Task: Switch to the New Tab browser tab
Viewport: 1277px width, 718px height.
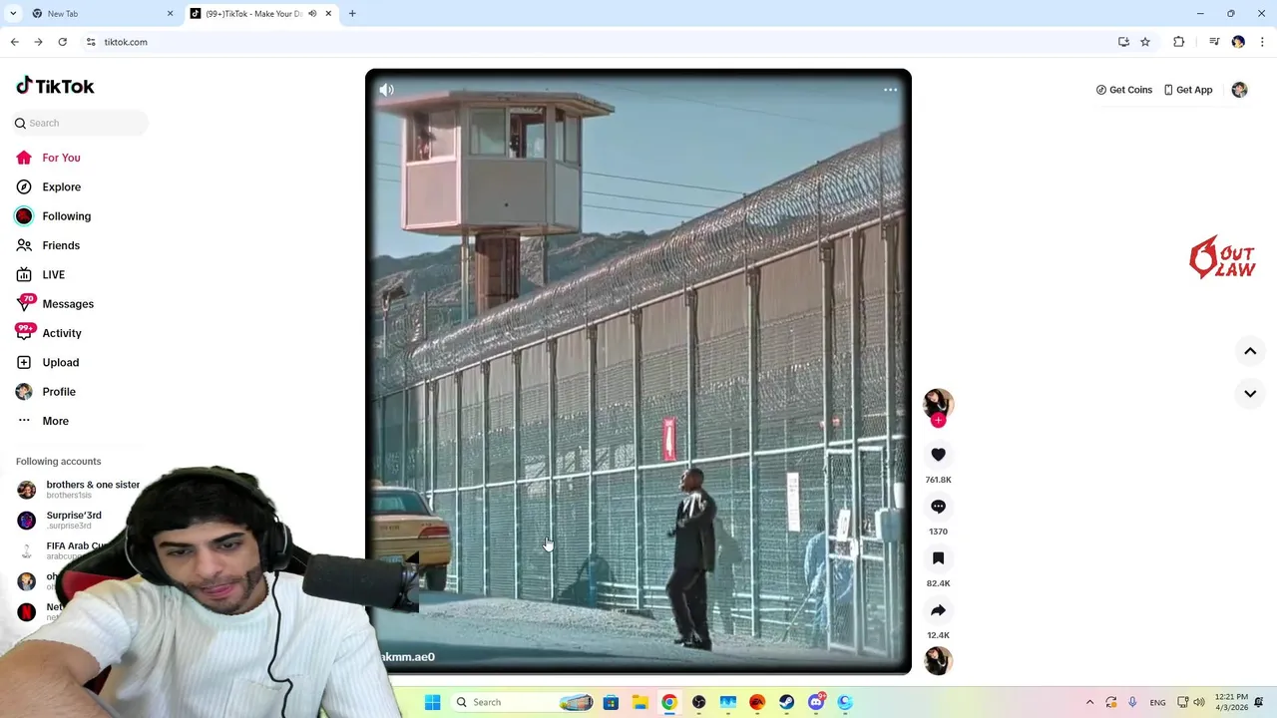Action: tap(100, 14)
